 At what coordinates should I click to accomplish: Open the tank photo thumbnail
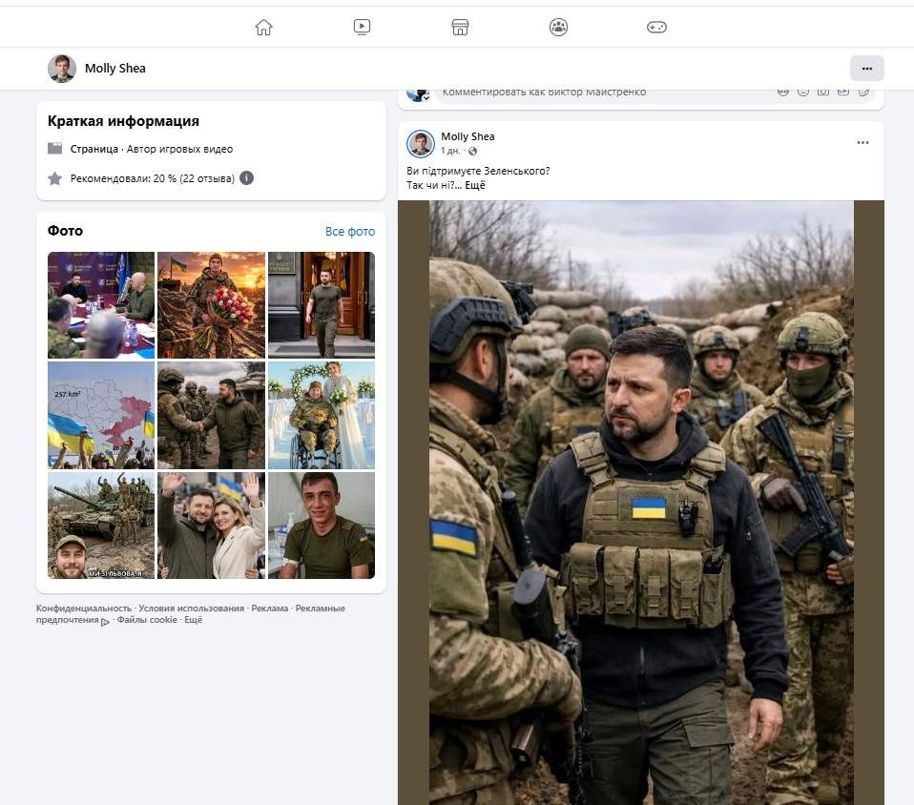pyautogui.click(x=101, y=526)
